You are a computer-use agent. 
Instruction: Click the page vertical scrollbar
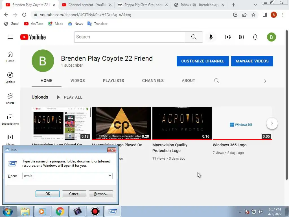[287, 105]
